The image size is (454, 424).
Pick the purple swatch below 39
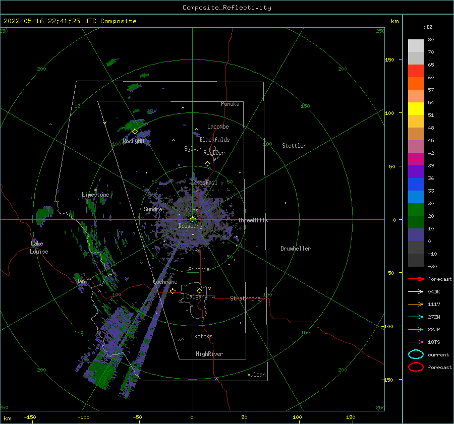pyautogui.click(x=416, y=171)
